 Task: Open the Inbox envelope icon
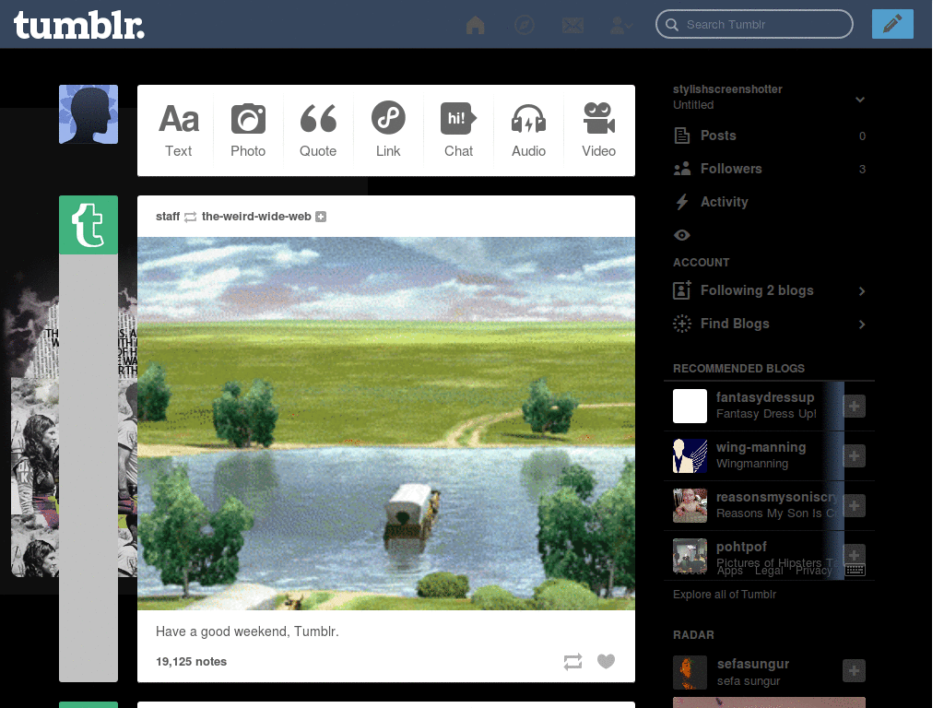572,25
